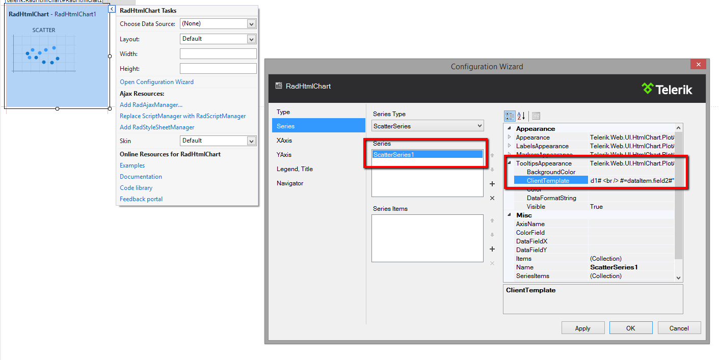
Task: Open the XAxis wizard page
Action: 318,140
